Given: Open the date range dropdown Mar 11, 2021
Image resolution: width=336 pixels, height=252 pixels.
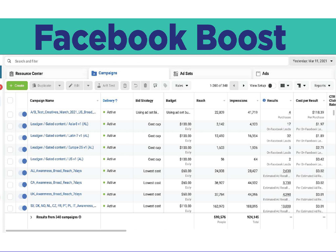Looking at the screenshot, I should [312, 61].
